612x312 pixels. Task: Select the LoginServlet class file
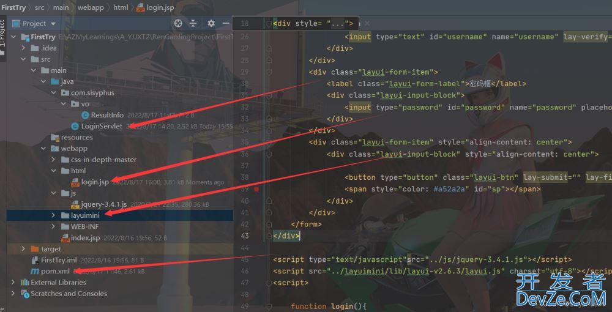coord(102,127)
